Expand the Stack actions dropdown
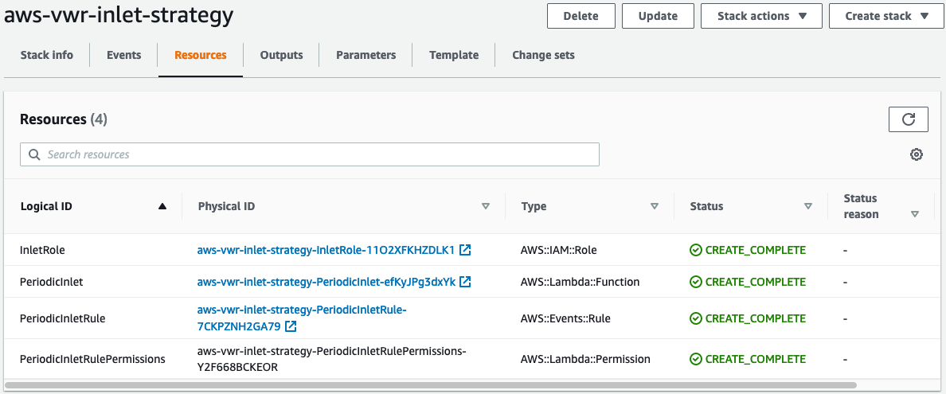 [x=760, y=16]
